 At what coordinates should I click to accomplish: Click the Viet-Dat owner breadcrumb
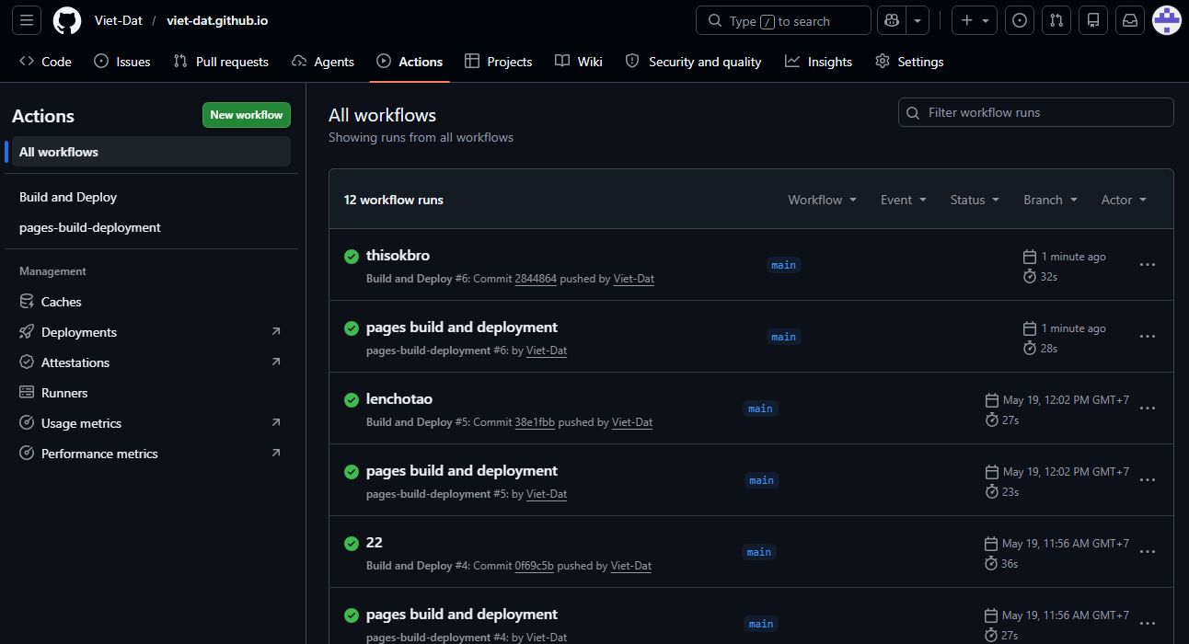(119, 20)
